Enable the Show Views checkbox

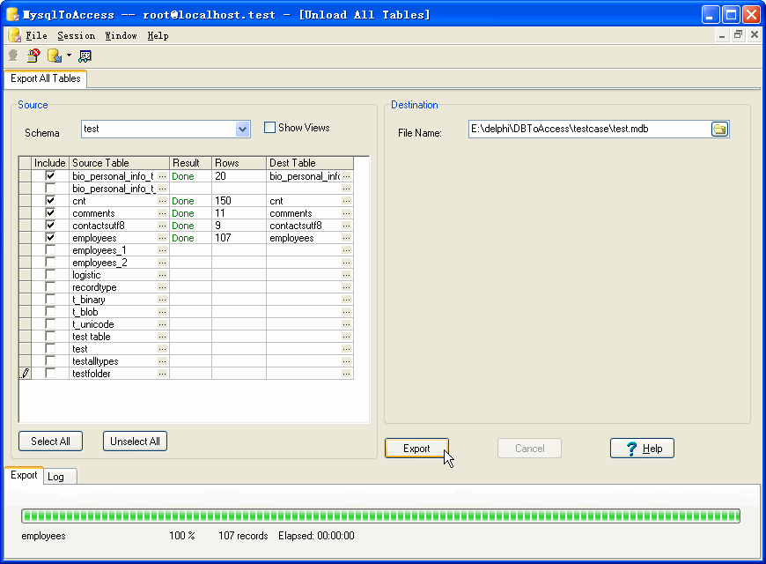coord(269,128)
